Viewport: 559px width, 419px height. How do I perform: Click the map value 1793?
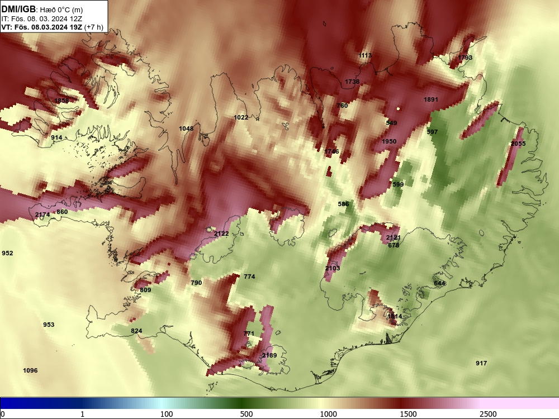pyautogui.click(x=465, y=58)
